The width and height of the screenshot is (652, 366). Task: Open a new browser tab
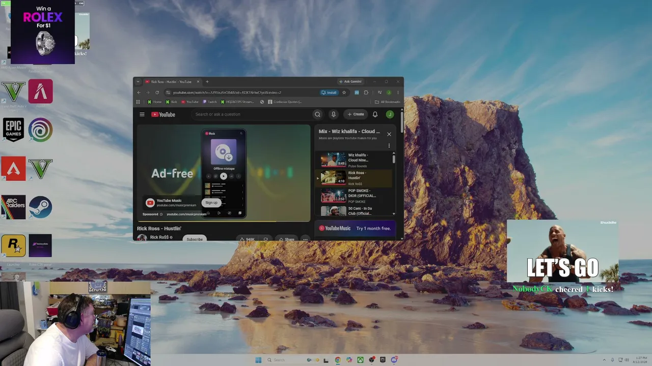[207, 81]
